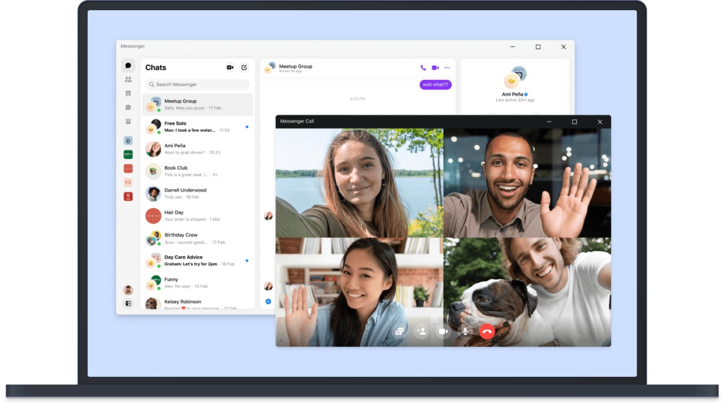725x404 pixels.
Task: Open the Marketplace storefront icon in sidebar
Action: pyautogui.click(x=129, y=93)
